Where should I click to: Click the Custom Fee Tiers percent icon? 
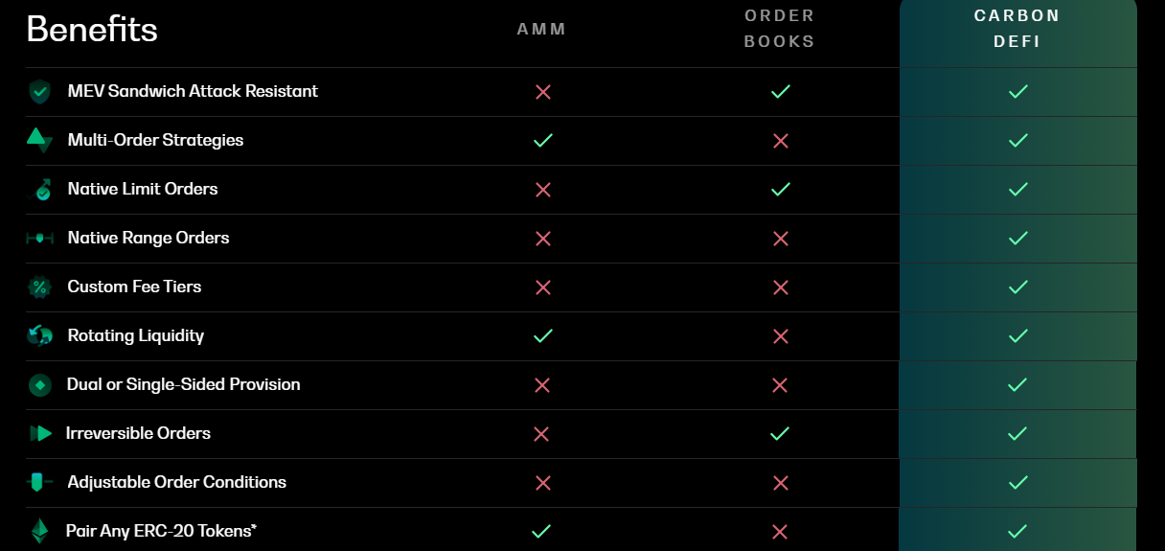click(x=39, y=287)
